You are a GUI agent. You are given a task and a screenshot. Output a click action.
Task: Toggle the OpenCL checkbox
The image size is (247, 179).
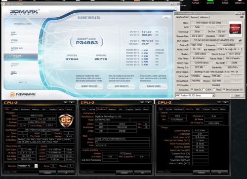(x=192, y=89)
